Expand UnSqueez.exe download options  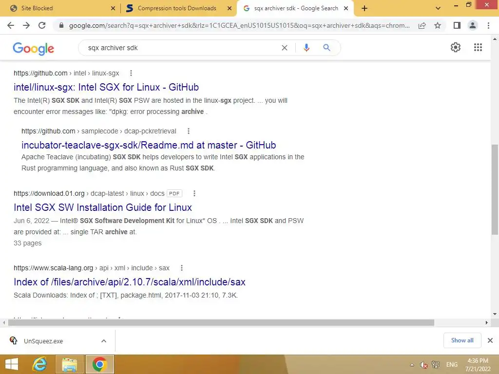(103, 341)
